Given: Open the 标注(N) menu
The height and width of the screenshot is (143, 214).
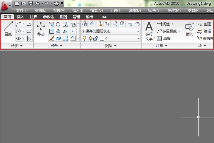Looking at the screenshot, I should pyautogui.click(x=154, y=10).
